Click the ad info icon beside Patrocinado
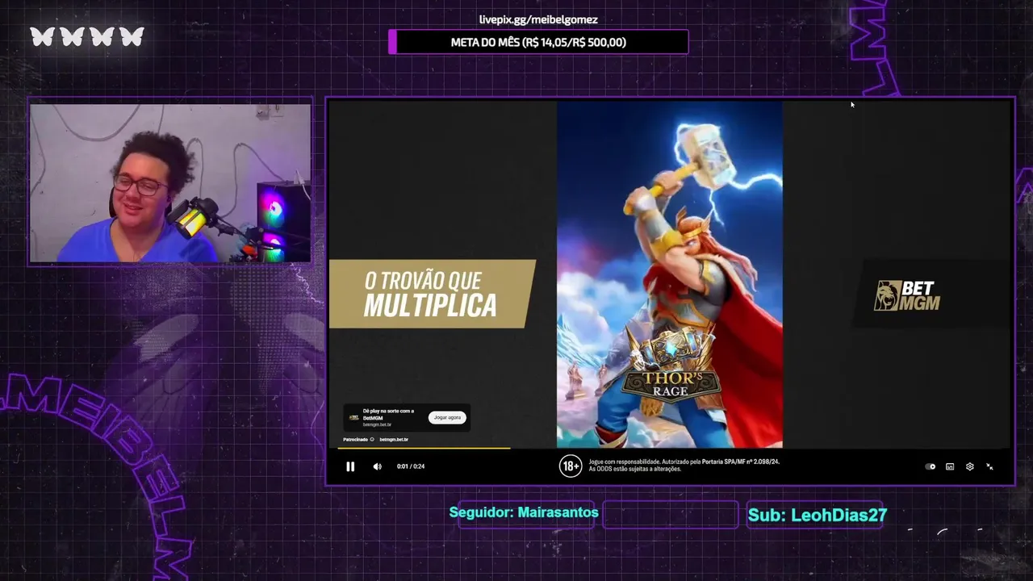The height and width of the screenshot is (581, 1033). 372,440
